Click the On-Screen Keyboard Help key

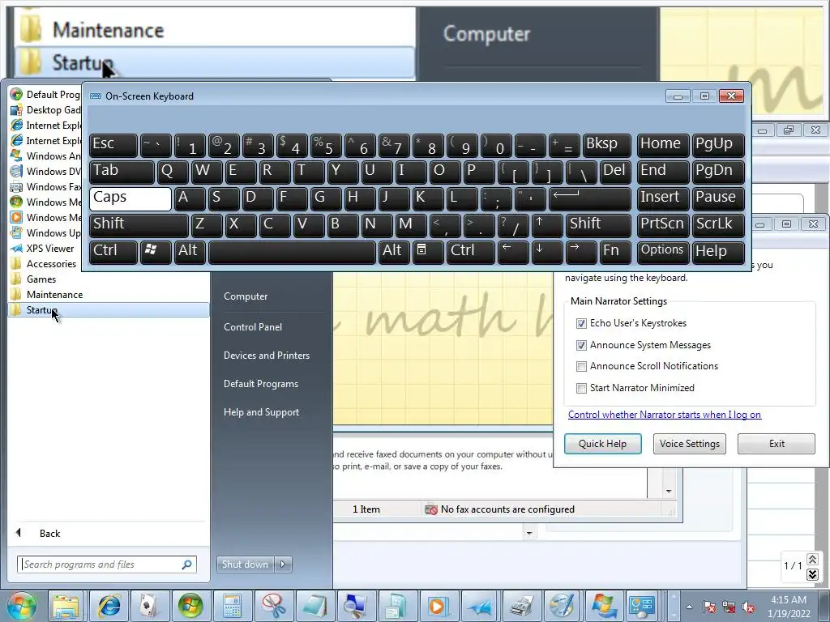click(718, 252)
